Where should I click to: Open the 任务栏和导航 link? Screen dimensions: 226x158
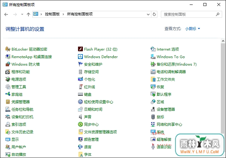[22, 110]
